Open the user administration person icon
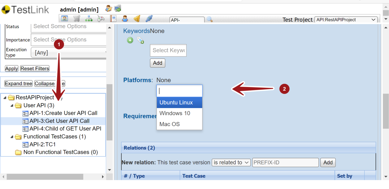The image size is (389, 189). (125, 18)
